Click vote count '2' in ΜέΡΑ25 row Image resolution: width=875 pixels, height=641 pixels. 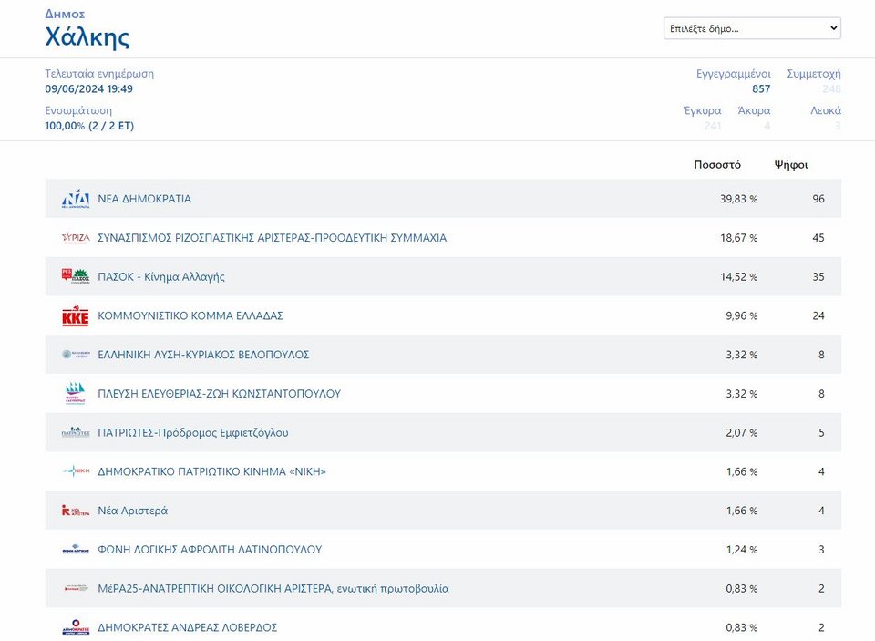(821, 588)
